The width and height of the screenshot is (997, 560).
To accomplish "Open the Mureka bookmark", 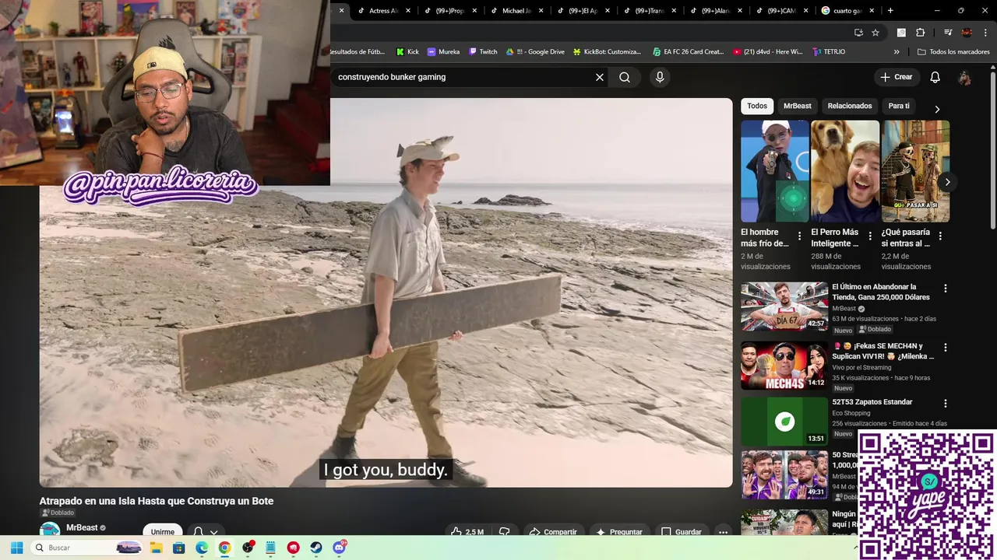I will point(444,52).
